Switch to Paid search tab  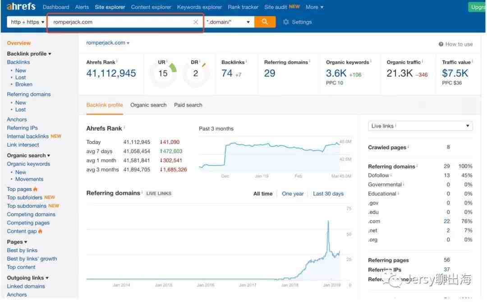pos(188,105)
